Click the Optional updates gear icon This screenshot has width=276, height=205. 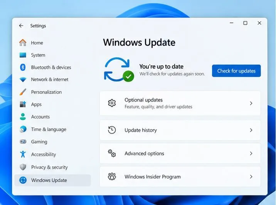(112, 103)
